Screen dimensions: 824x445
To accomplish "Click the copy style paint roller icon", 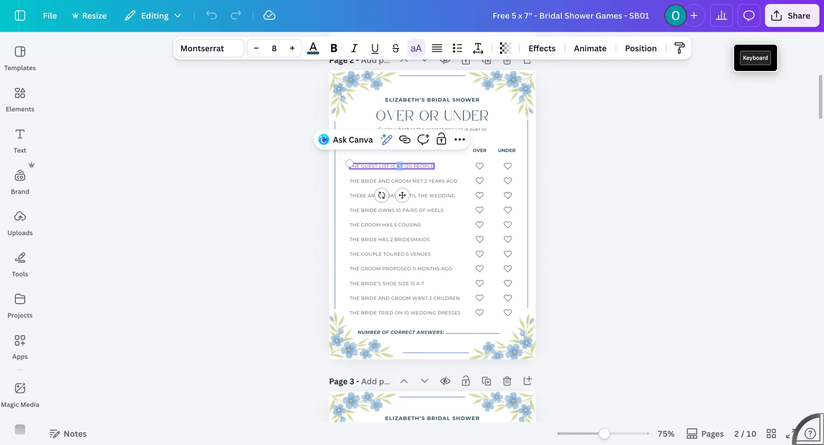I will click(679, 48).
